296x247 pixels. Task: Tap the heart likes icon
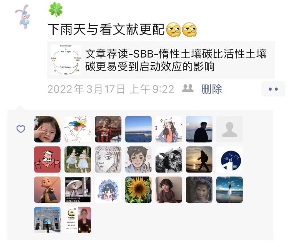click(21, 129)
